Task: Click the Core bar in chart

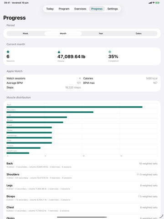Action: 29,143
